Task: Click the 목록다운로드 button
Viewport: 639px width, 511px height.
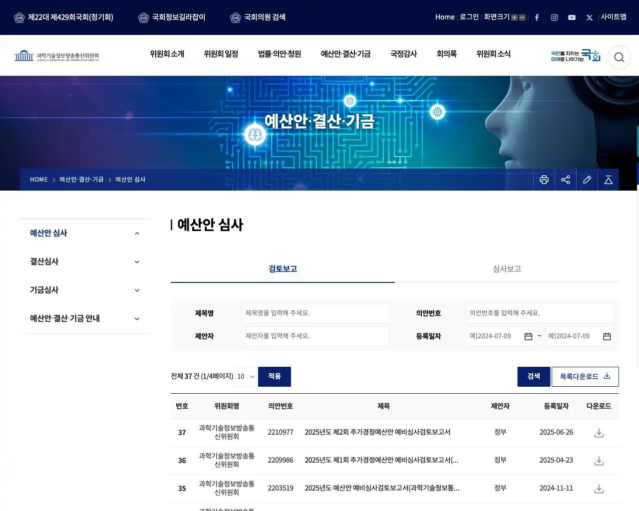Action: 585,376
